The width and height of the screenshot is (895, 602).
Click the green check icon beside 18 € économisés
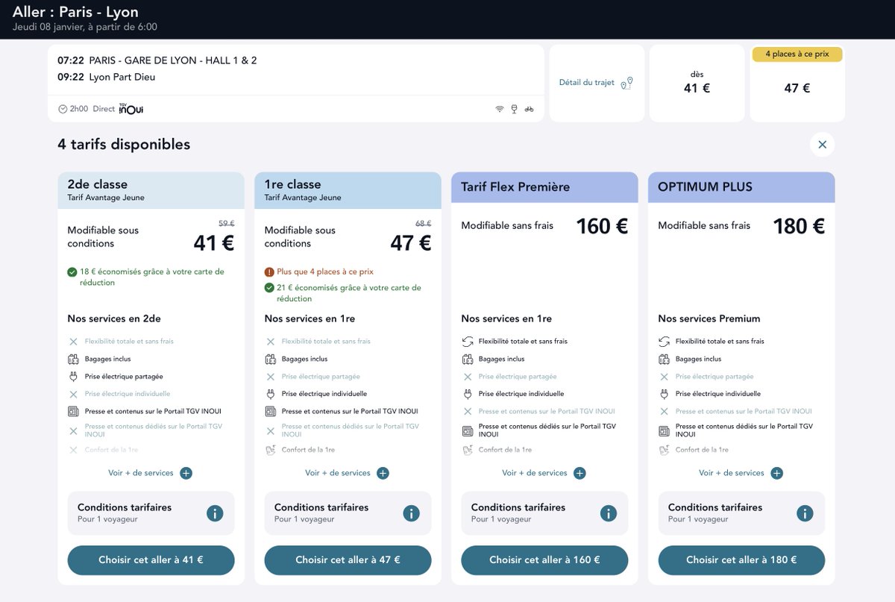[x=72, y=272]
